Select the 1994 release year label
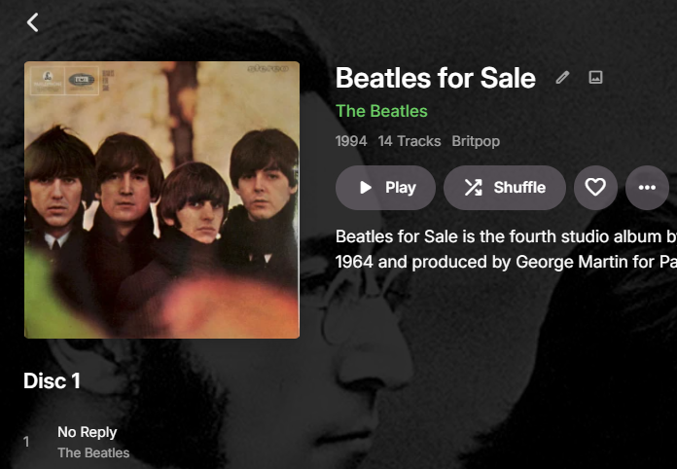The height and width of the screenshot is (469, 677). (x=351, y=141)
